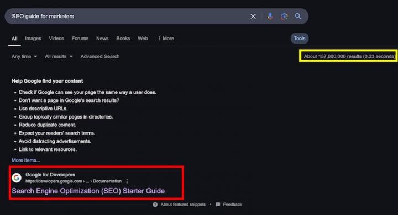Open Advanced Search link
The image size is (398, 215).
coord(100,56)
